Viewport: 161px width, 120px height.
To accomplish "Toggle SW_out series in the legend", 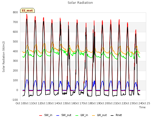I will pos(64,115).
